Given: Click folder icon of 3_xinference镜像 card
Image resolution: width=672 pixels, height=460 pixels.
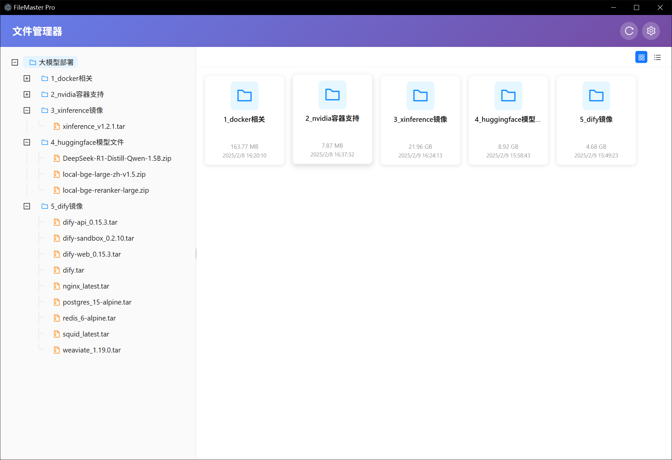Looking at the screenshot, I should 420,96.
